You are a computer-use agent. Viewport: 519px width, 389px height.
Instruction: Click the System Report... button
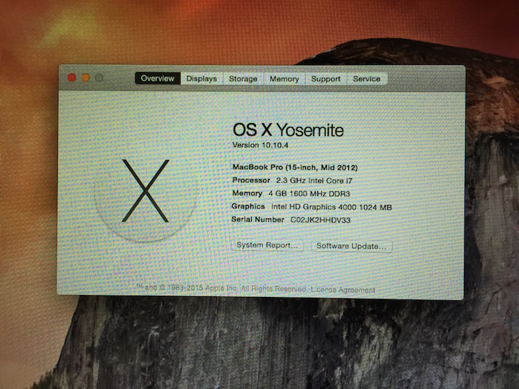click(267, 245)
